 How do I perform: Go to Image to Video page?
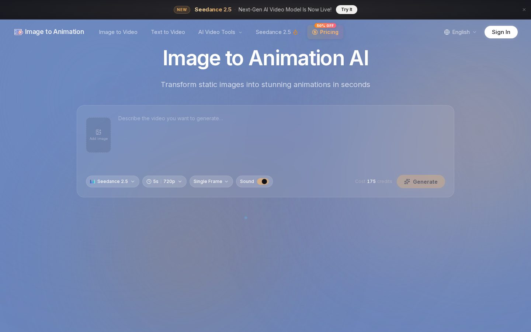[118, 32]
